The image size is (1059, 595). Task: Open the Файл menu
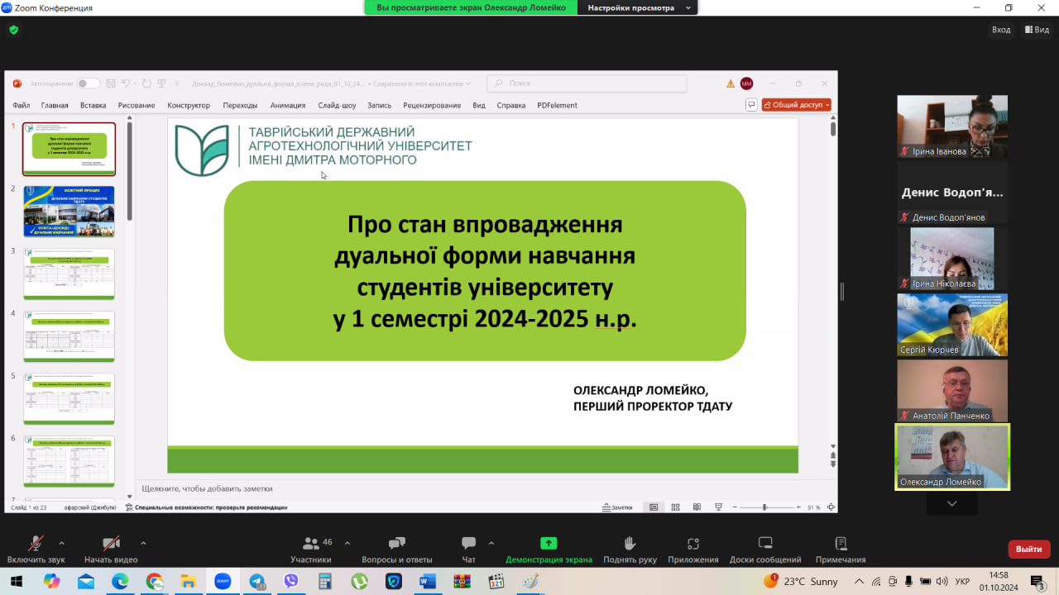pyautogui.click(x=22, y=105)
